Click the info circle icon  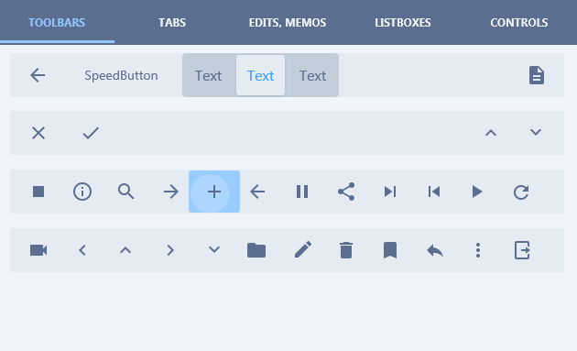click(82, 192)
